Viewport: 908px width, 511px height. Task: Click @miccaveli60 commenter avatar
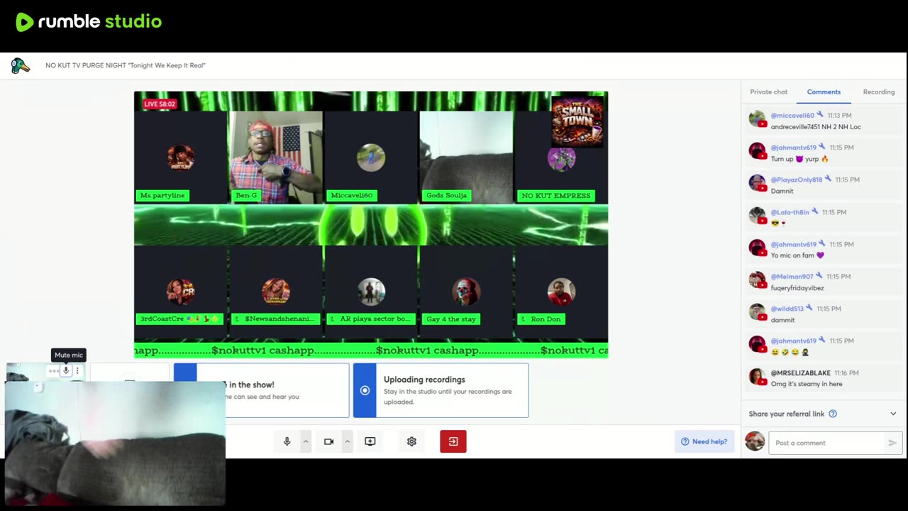point(757,119)
